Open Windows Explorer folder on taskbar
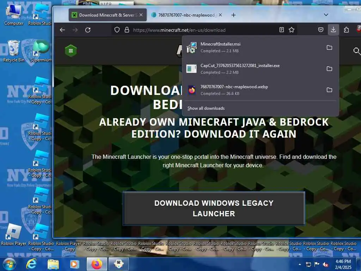Screen dimensions: 361x271 click(53, 264)
